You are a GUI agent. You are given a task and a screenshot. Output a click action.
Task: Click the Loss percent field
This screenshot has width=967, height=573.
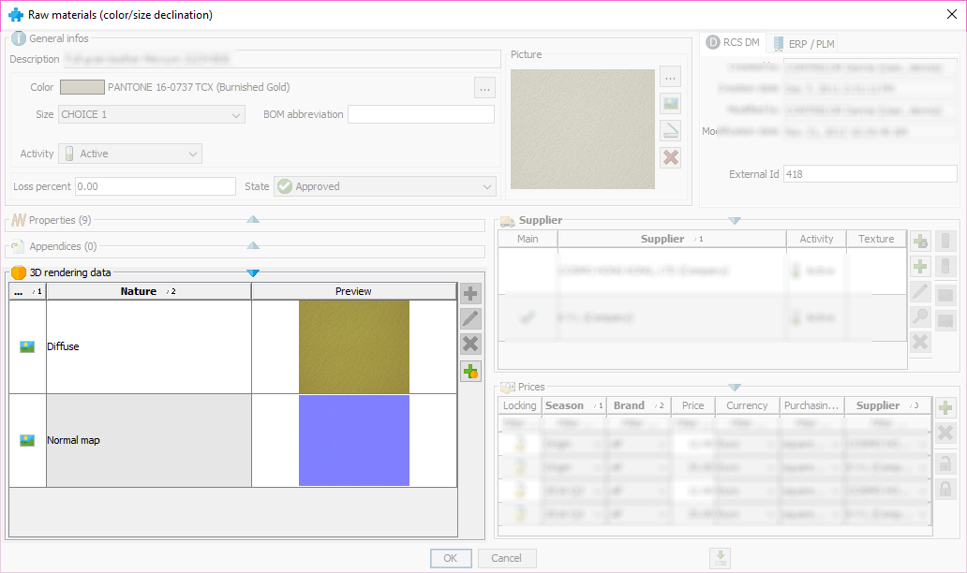(156, 186)
